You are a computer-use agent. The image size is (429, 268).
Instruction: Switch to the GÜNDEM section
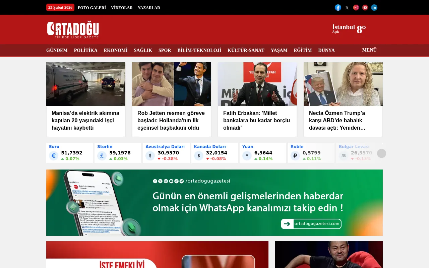tap(57, 50)
